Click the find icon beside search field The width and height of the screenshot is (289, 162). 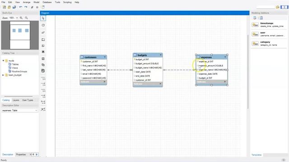tap(277, 7)
